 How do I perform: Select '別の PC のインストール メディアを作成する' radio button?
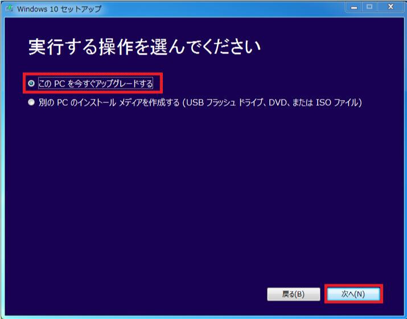[31, 102]
